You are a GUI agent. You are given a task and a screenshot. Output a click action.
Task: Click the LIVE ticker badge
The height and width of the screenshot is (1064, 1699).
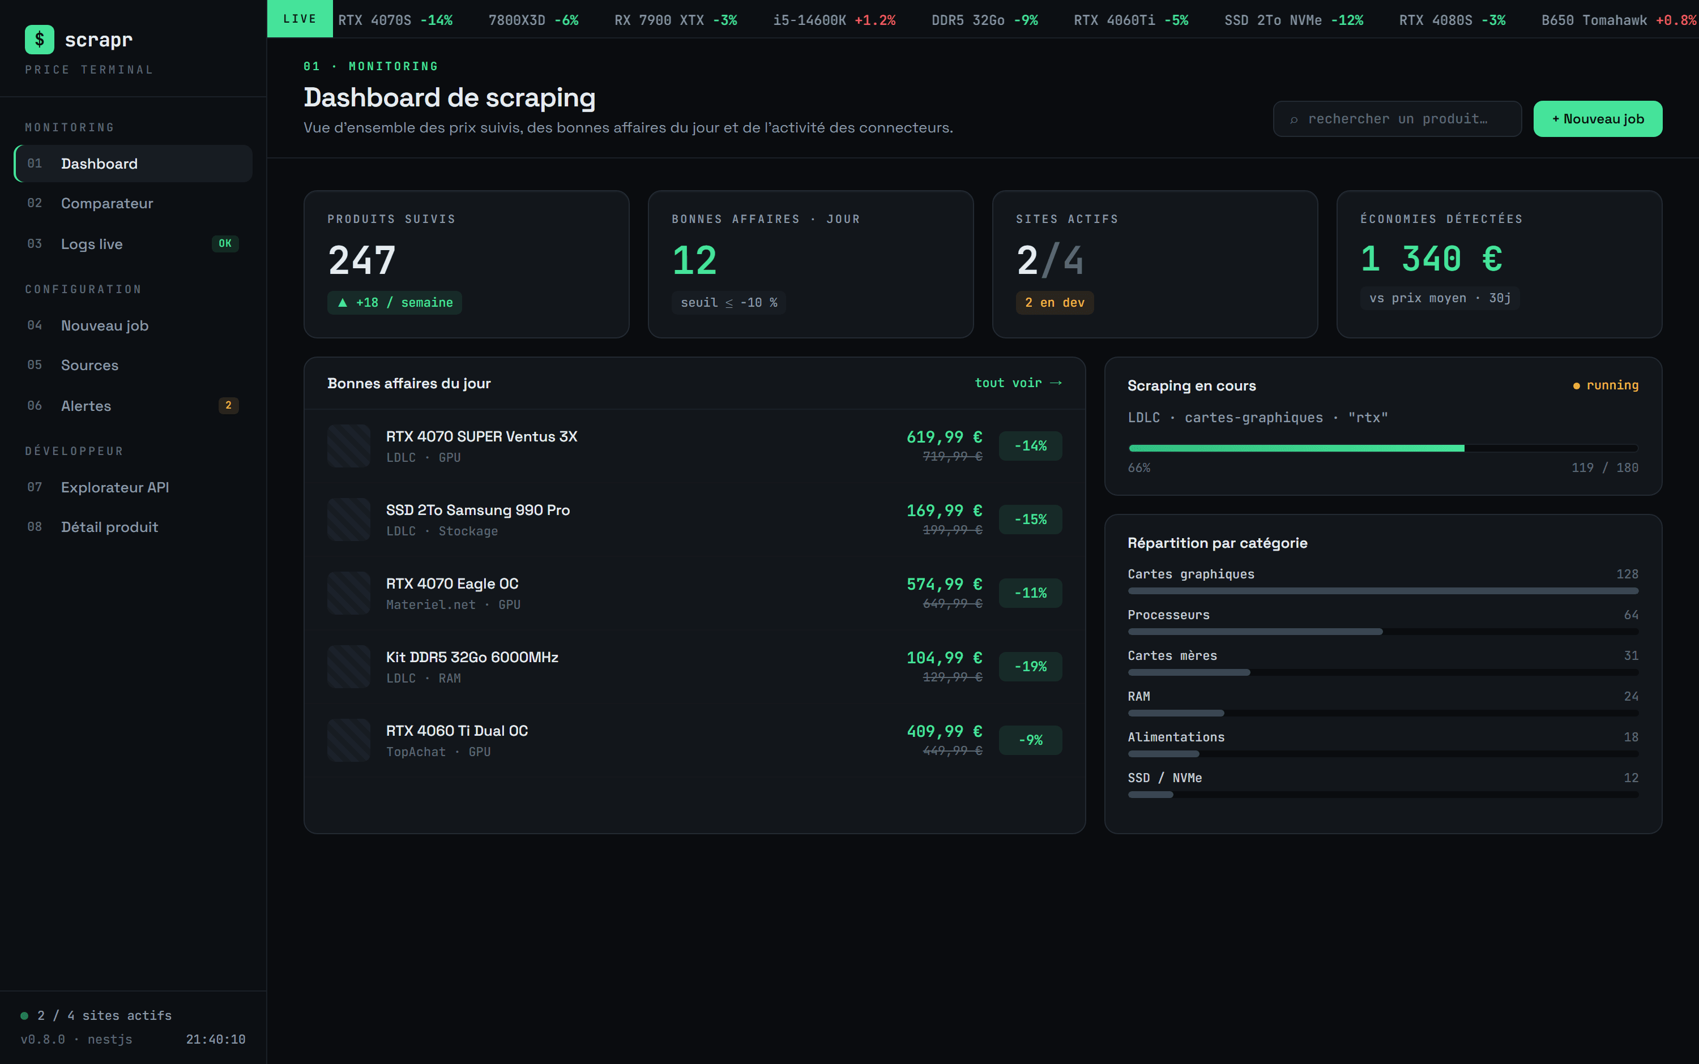[300, 19]
